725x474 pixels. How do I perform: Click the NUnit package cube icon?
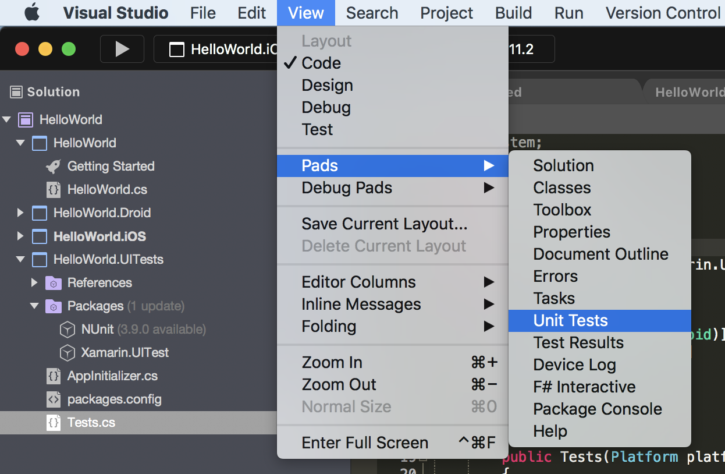tap(67, 330)
